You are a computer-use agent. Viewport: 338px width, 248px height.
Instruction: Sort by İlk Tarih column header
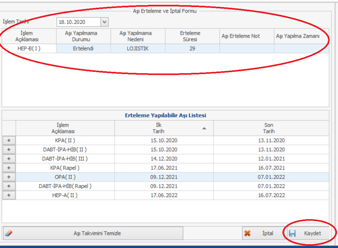(164, 128)
